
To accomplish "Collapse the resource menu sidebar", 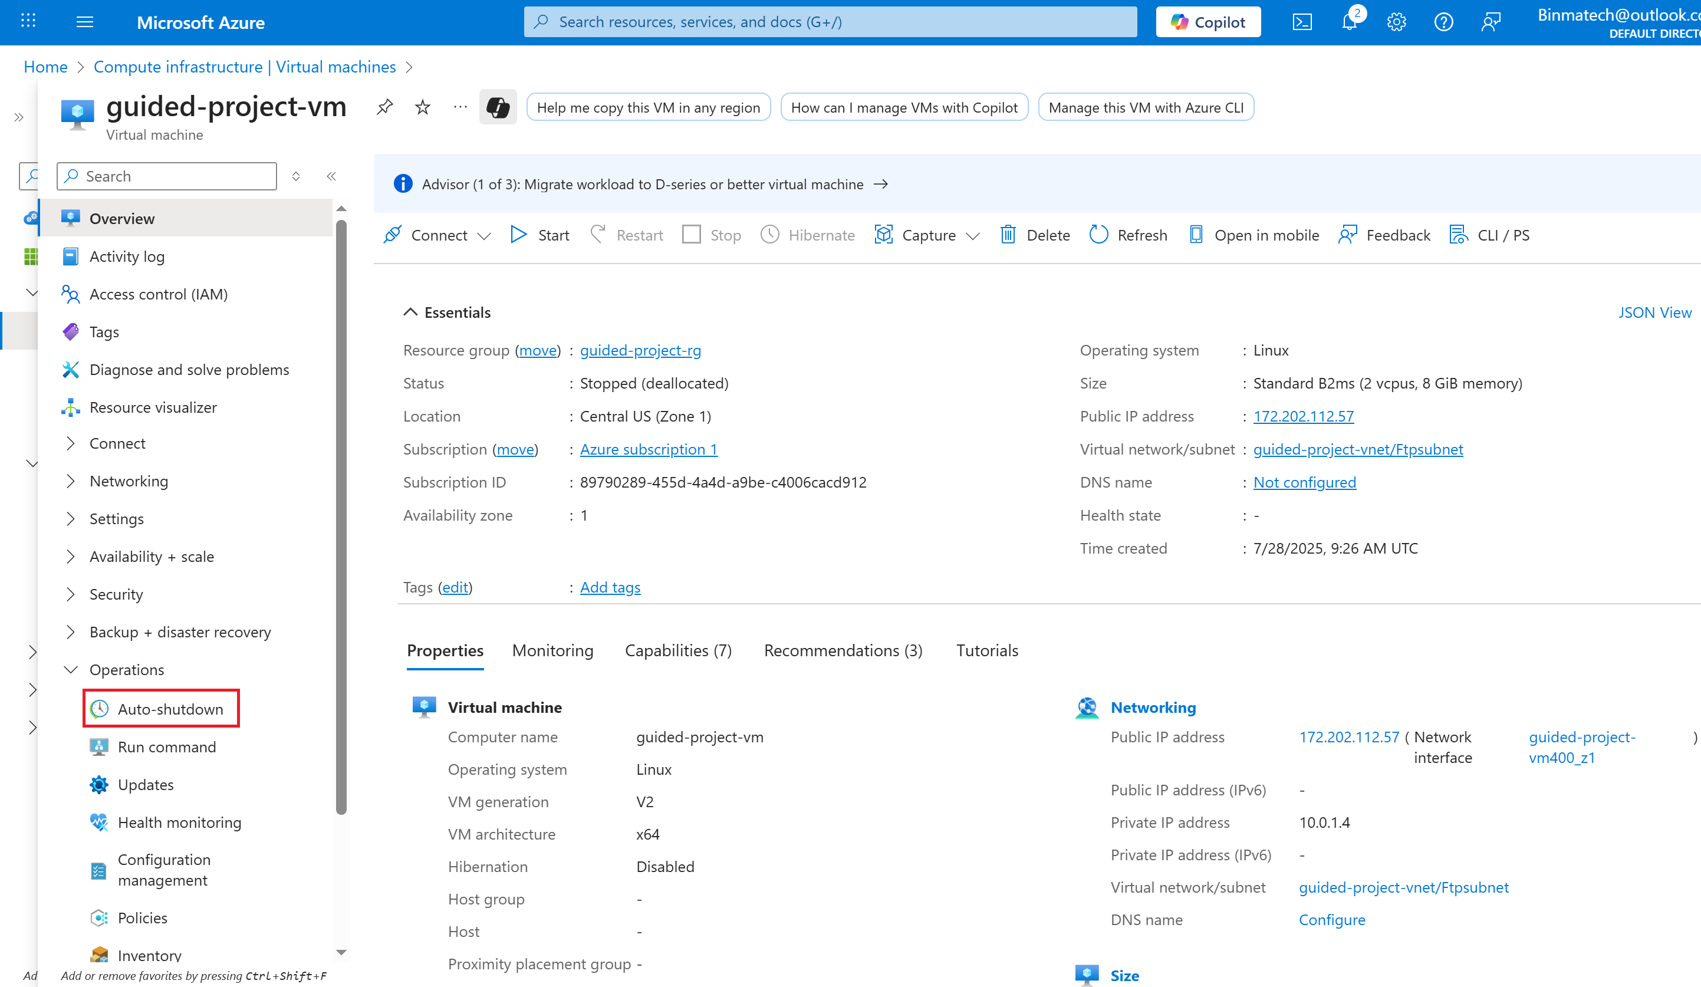I will (331, 176).
